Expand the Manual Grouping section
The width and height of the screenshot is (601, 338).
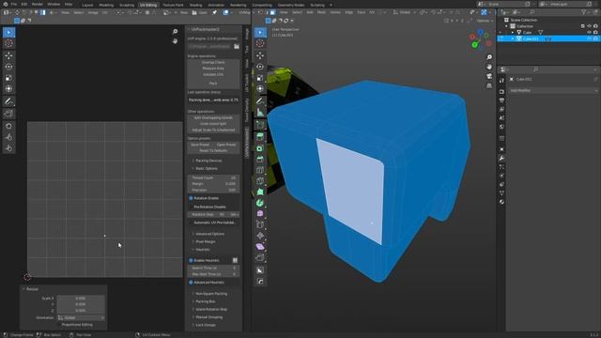pos(208,317)
